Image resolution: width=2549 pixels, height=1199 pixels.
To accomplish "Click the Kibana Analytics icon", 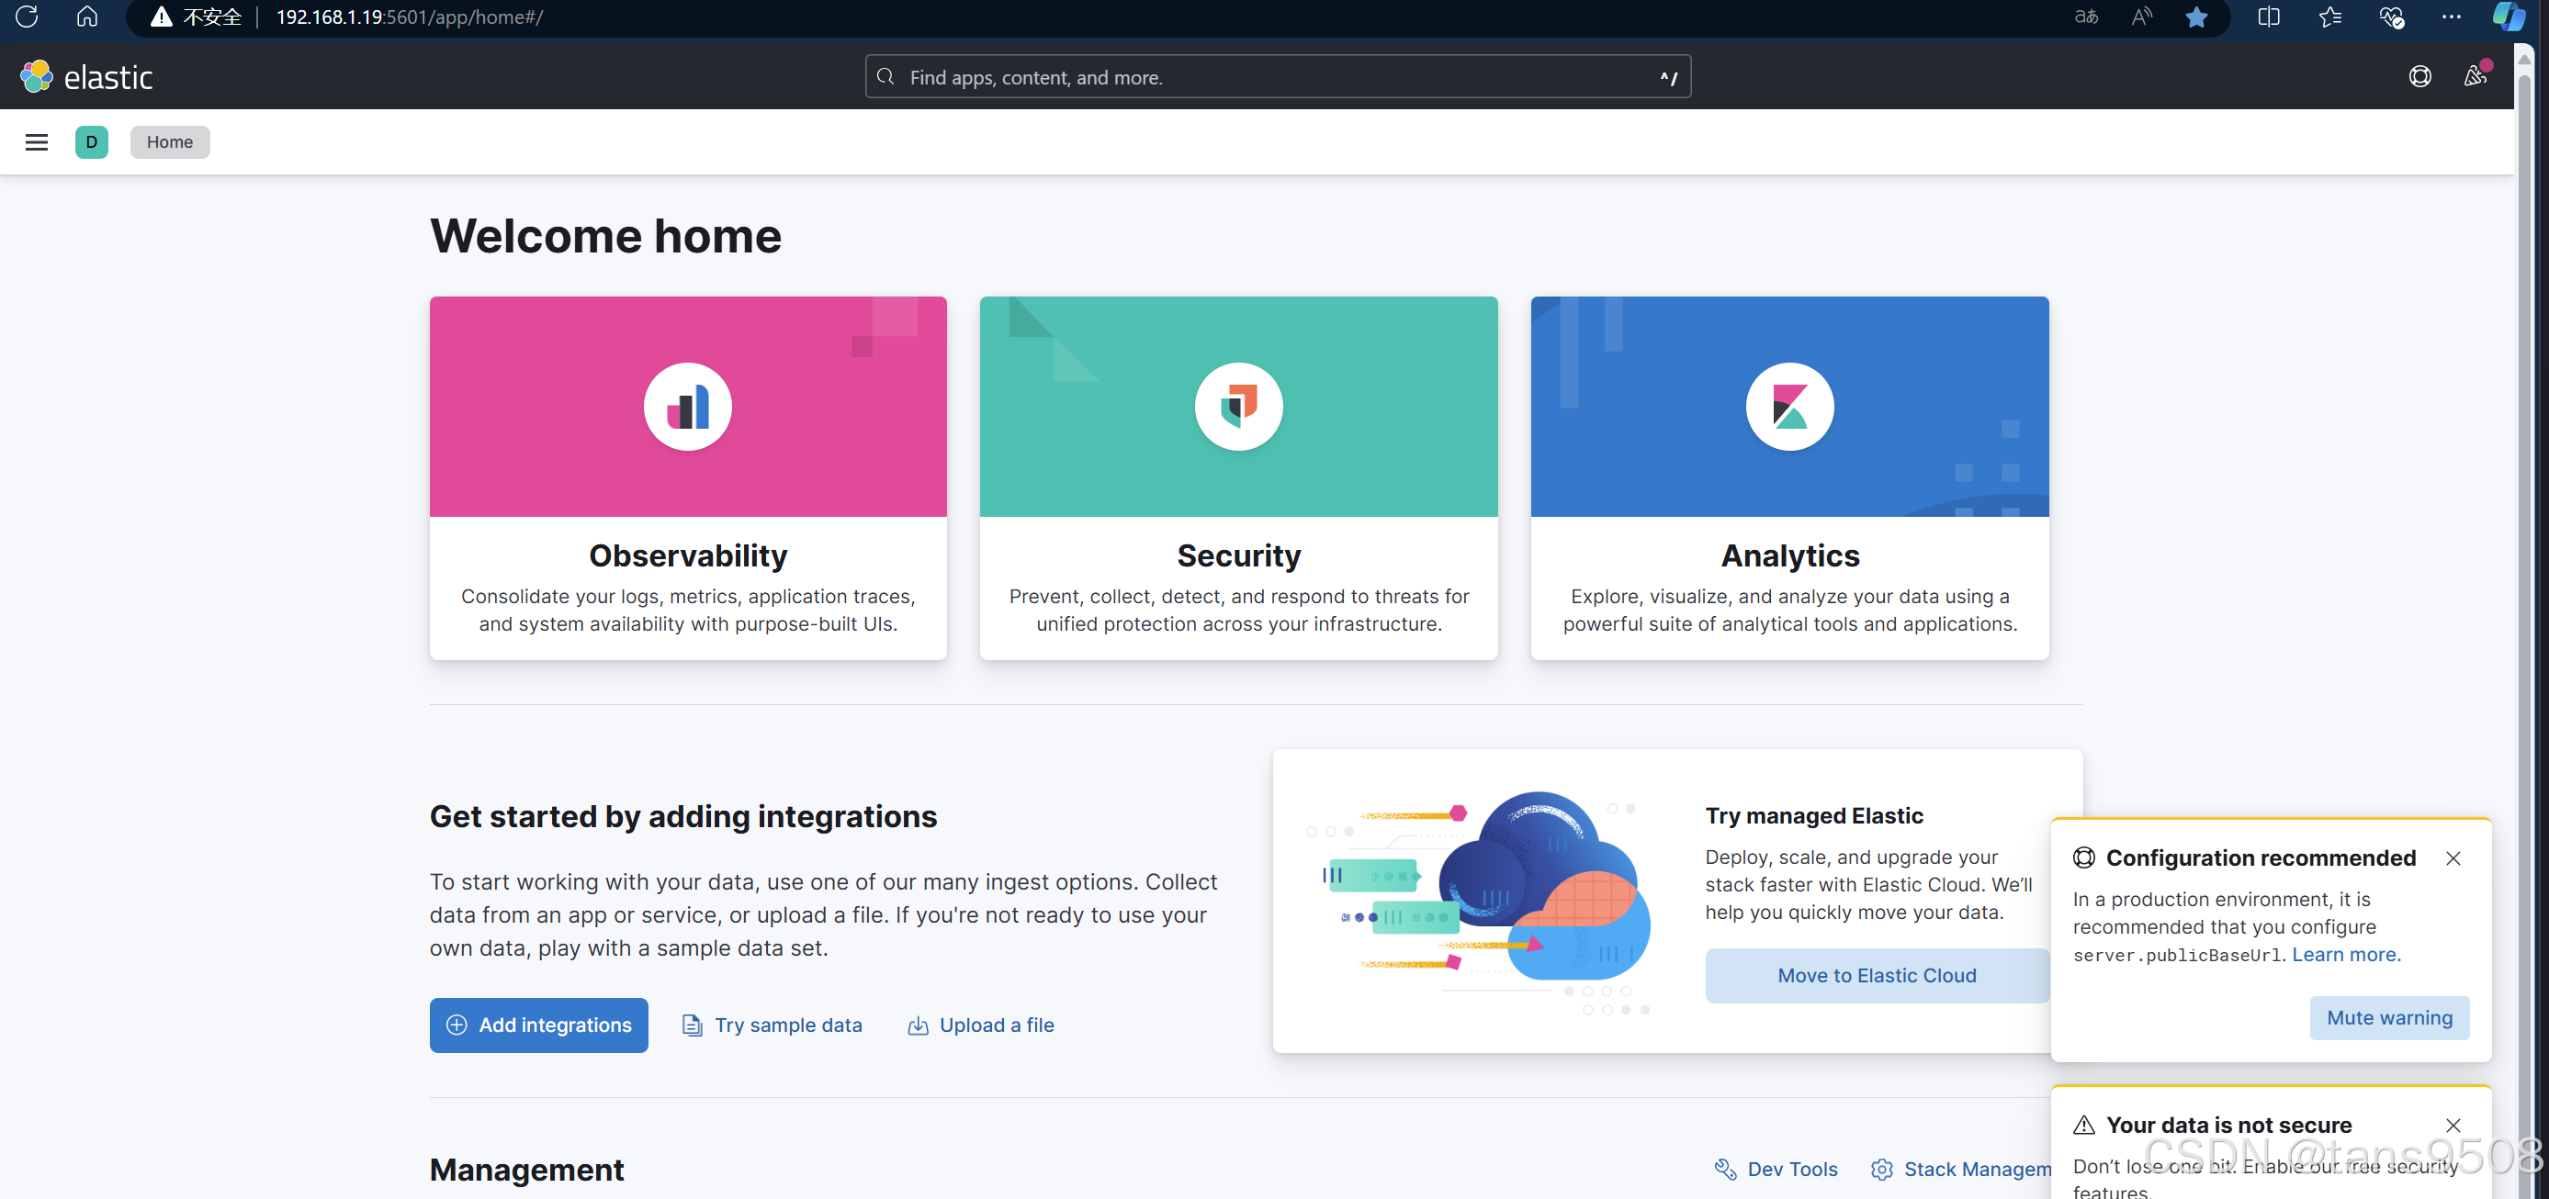I will (x=1789, y=407).
